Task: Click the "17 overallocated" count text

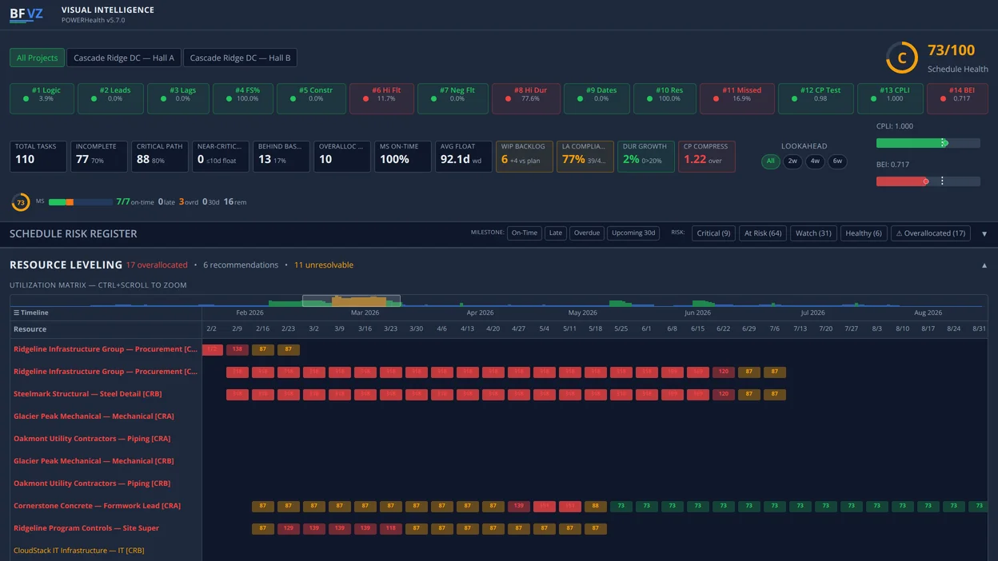Action: (x=157, y=265)
